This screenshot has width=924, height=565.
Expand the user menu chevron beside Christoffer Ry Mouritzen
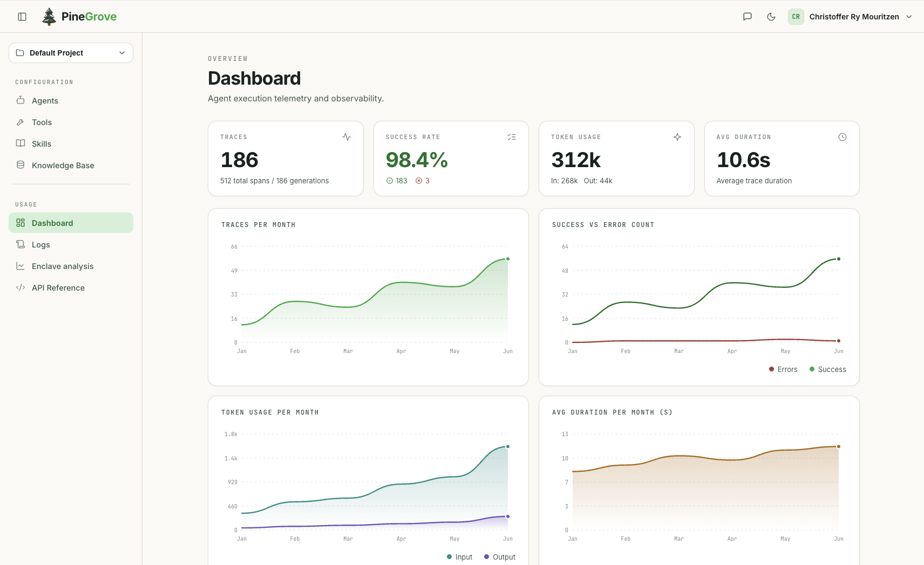(909, 17)
